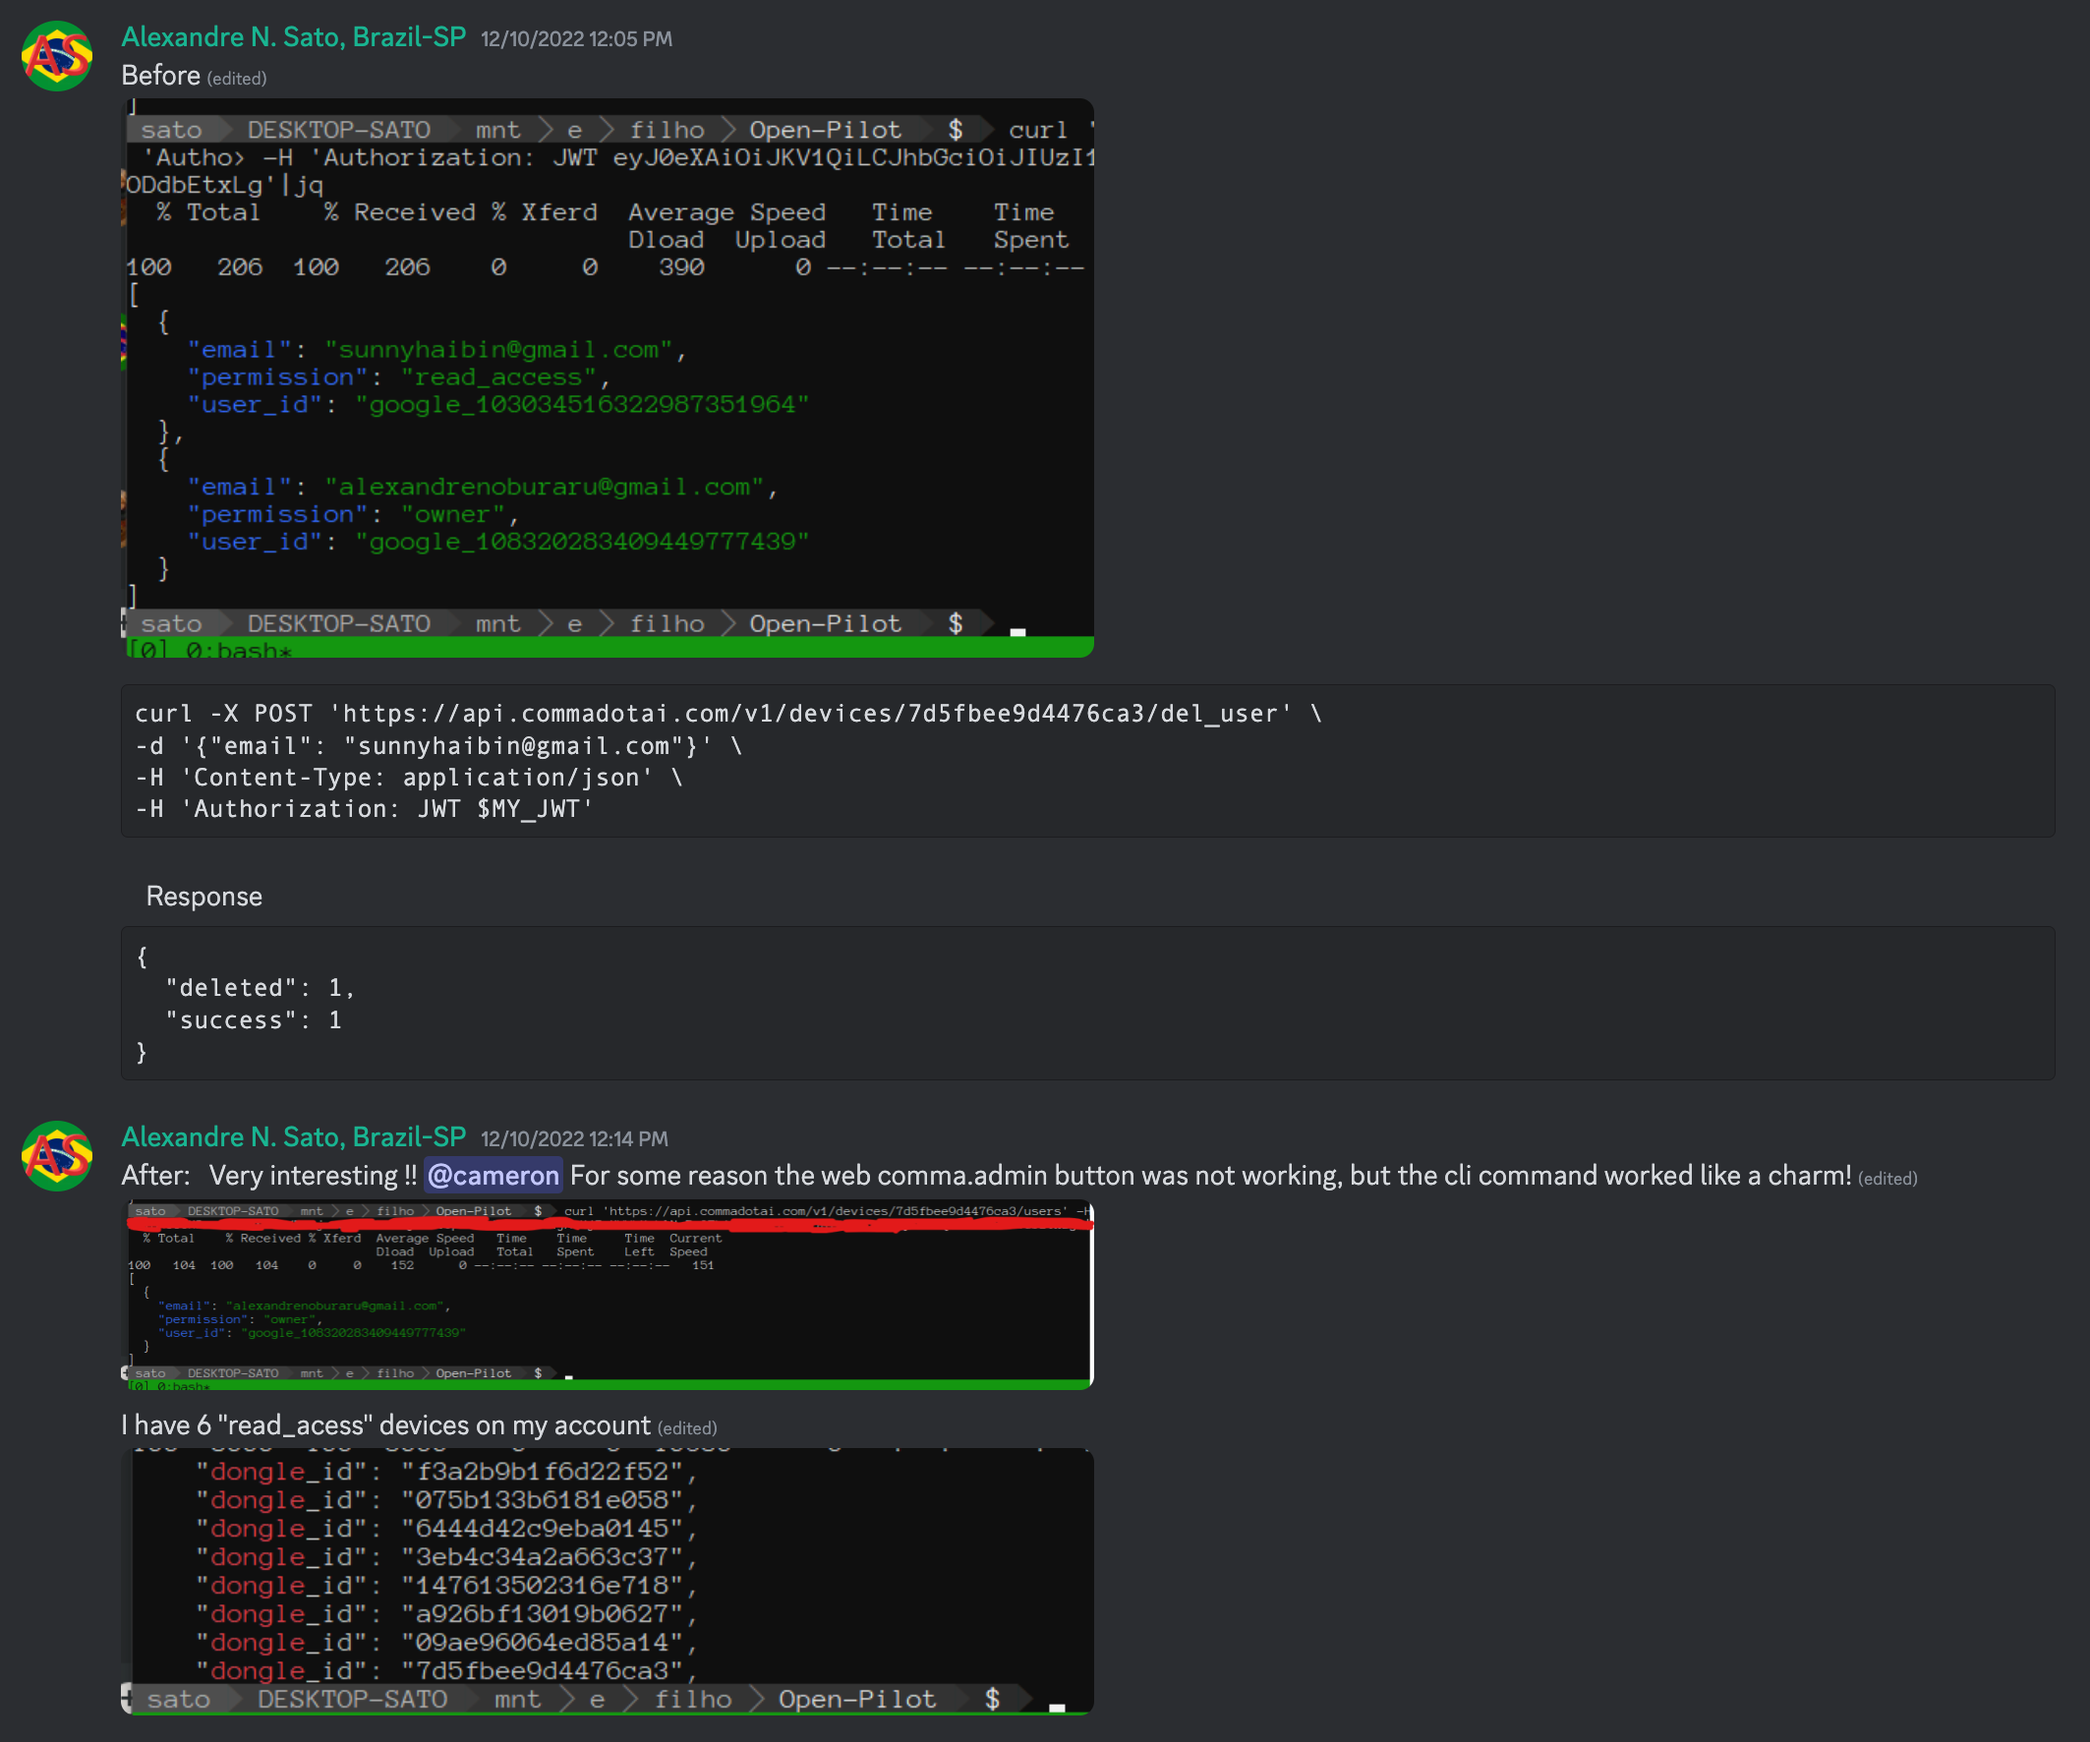Click the "success": 1 line
Image resolution: width=2090 pixels, height=1742 pixels.
[254, 1020]
